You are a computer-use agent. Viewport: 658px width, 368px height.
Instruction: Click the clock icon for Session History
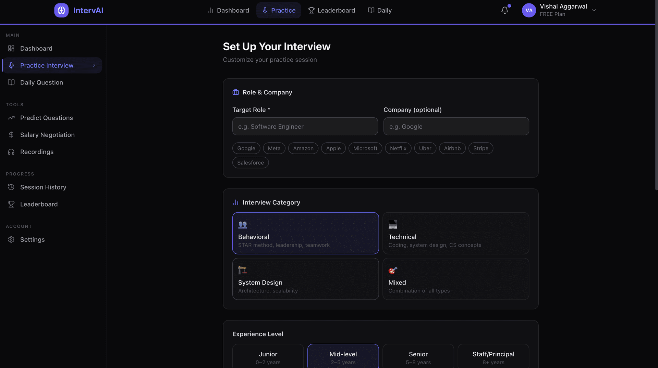(x=11, y=187)
